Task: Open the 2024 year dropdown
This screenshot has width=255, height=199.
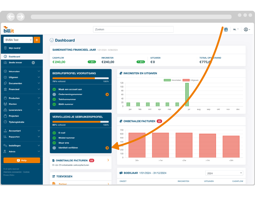Action: click(224, 173)
